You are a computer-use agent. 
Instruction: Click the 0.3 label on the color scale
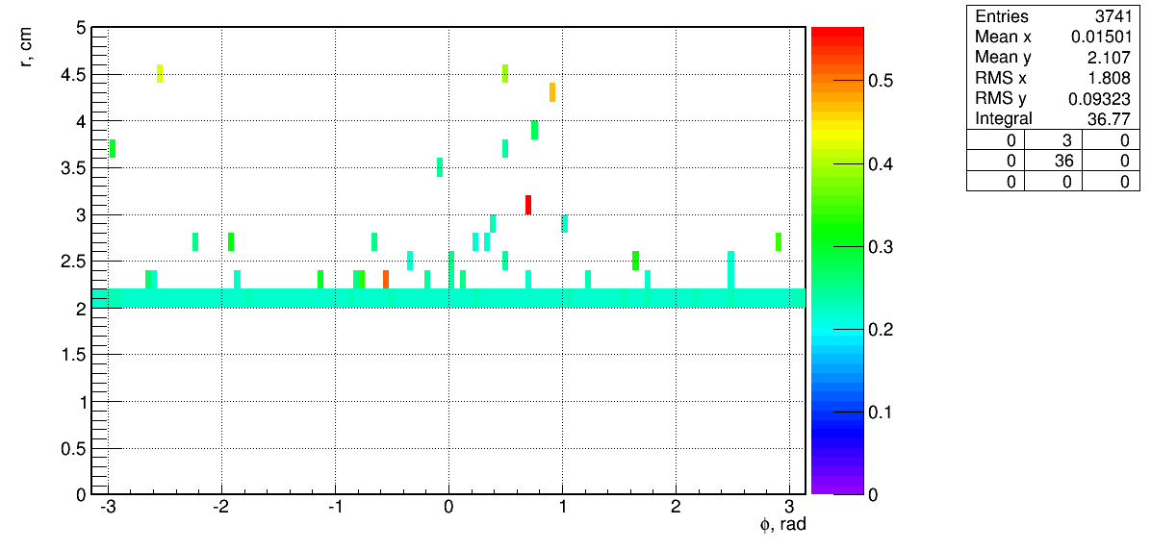(881, 247)
